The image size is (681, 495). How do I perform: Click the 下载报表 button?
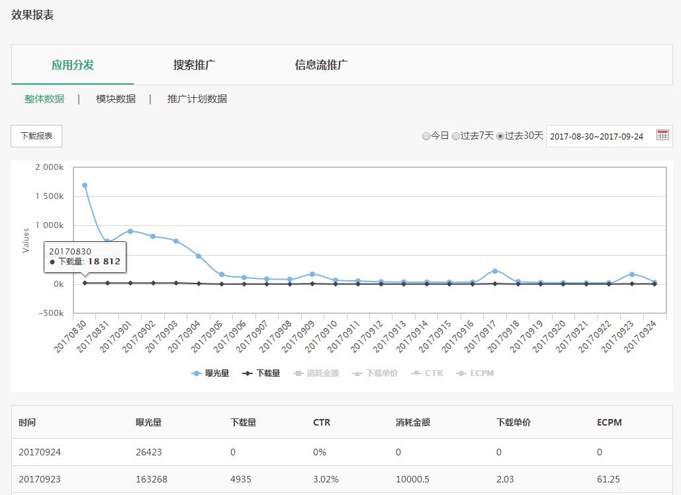(36, 135)
